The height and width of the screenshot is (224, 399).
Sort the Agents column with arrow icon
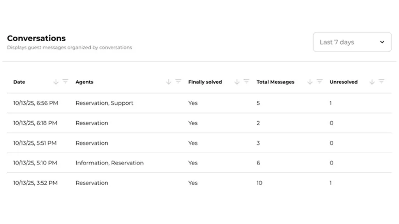168,82
